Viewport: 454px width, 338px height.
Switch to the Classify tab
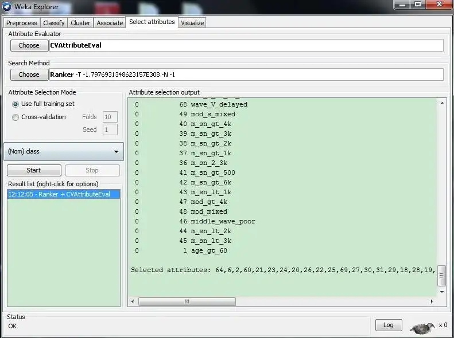(54, 23)
